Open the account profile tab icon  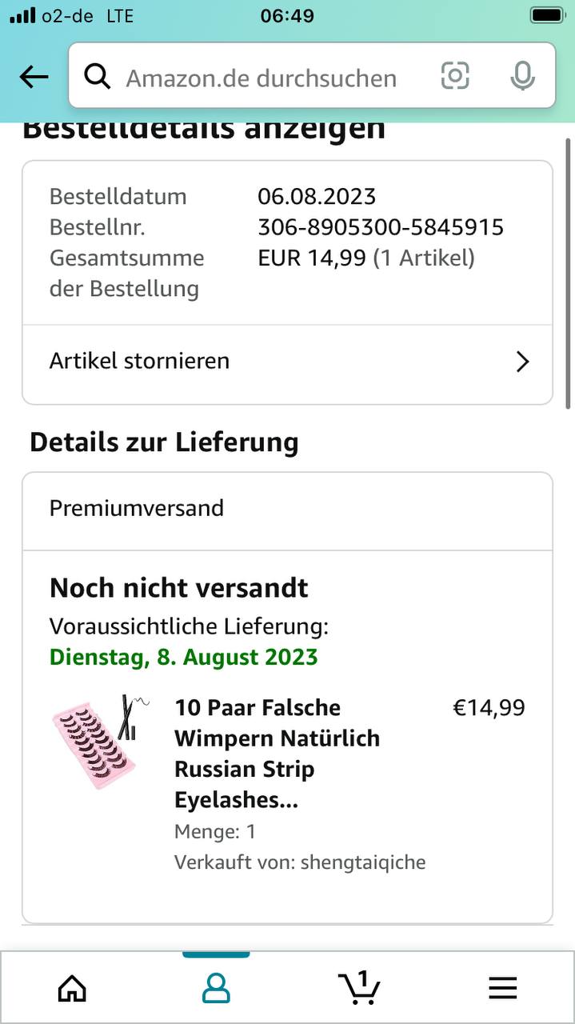click(x=216, y=988)
